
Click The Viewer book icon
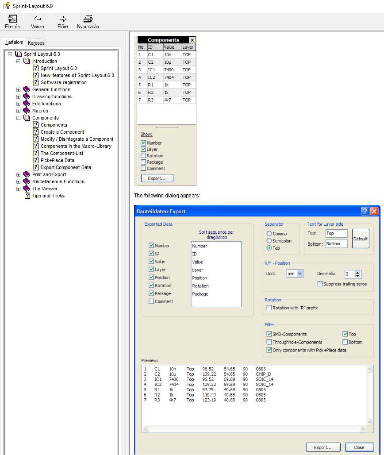(27, 189)
